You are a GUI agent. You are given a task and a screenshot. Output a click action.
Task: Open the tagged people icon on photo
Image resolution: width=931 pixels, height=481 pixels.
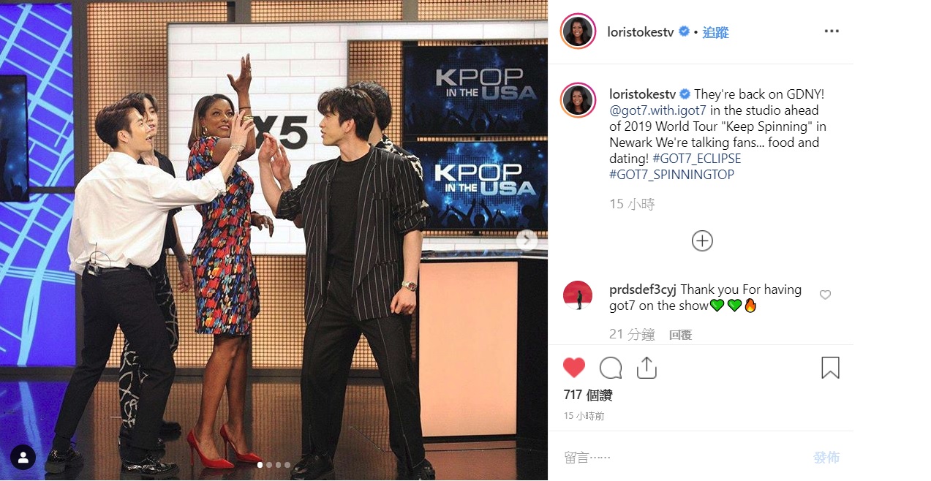click(x=23, y=458)
